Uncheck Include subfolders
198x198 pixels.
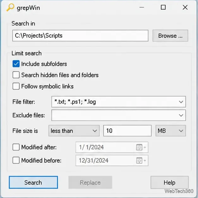point(16,64)
